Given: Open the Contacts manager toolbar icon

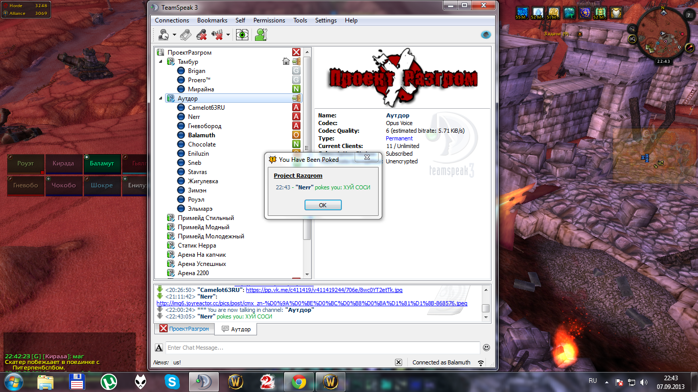Looking at the screenshot, I should tap(261, 35).
